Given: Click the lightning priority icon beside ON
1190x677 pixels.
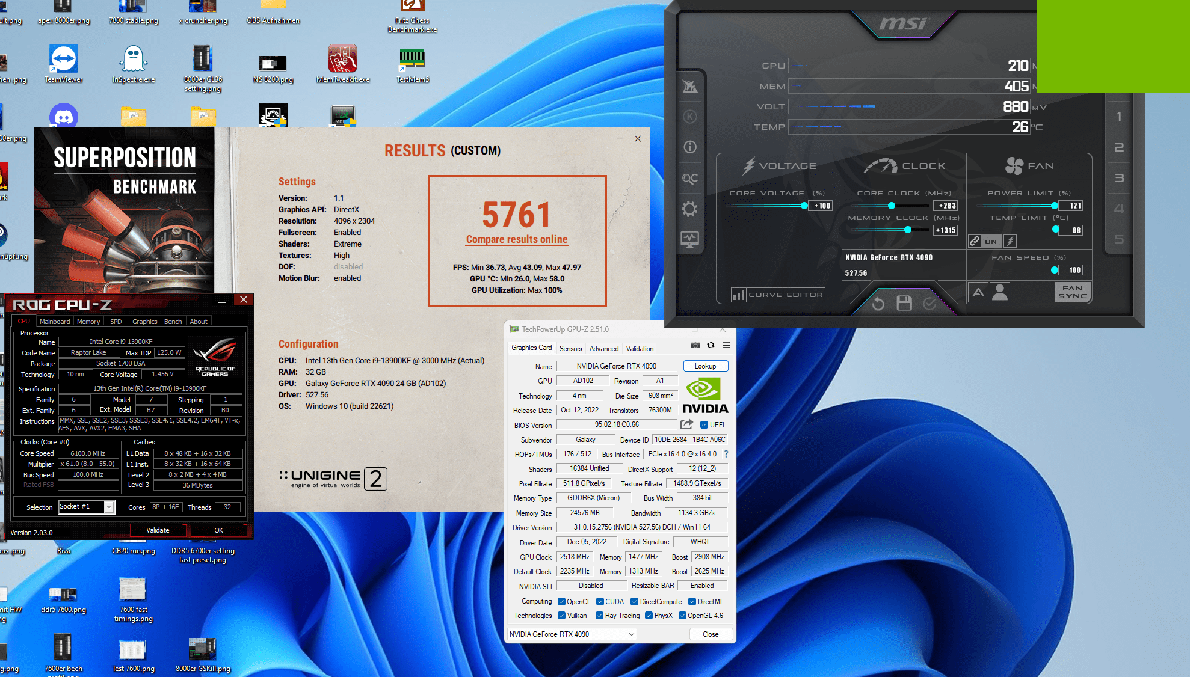Looking at the screenshot, I should coord(1010,241).
